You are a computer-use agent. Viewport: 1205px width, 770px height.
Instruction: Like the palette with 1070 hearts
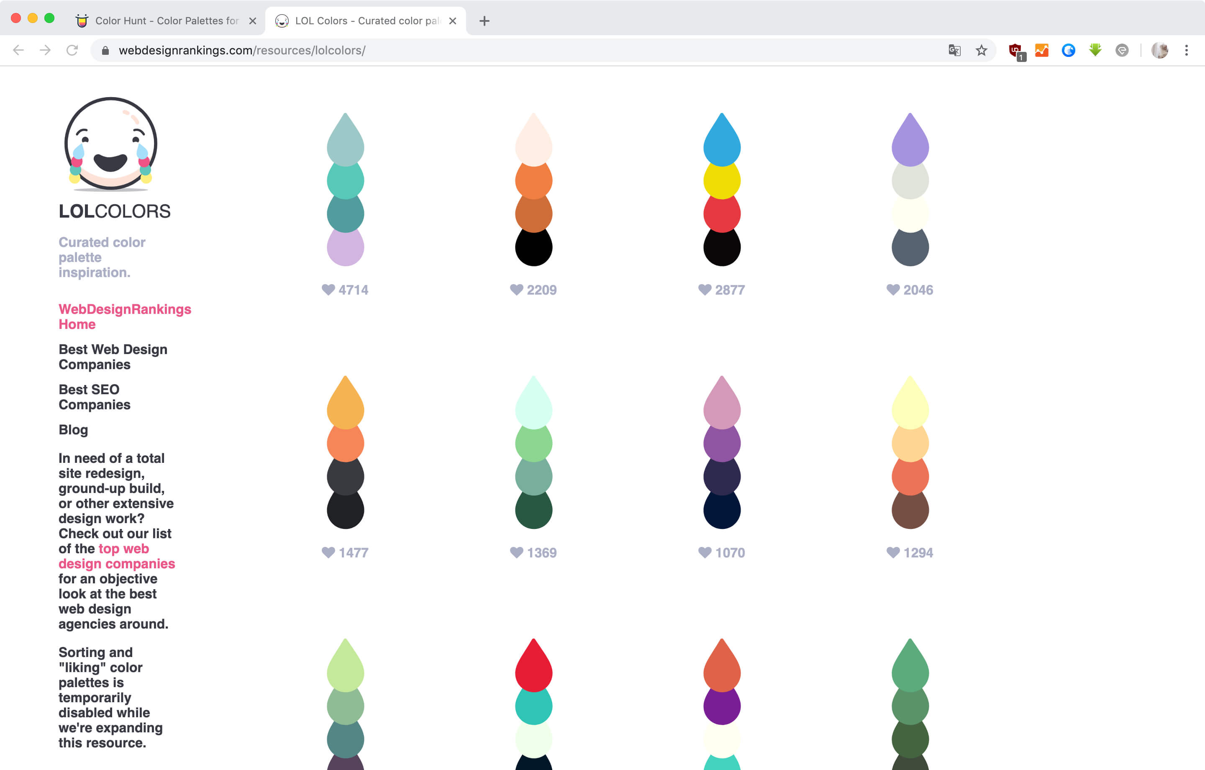[x=705, y=552]
